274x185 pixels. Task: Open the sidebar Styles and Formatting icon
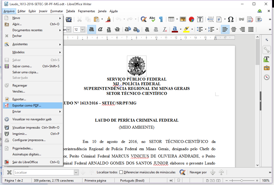[267, 59]
